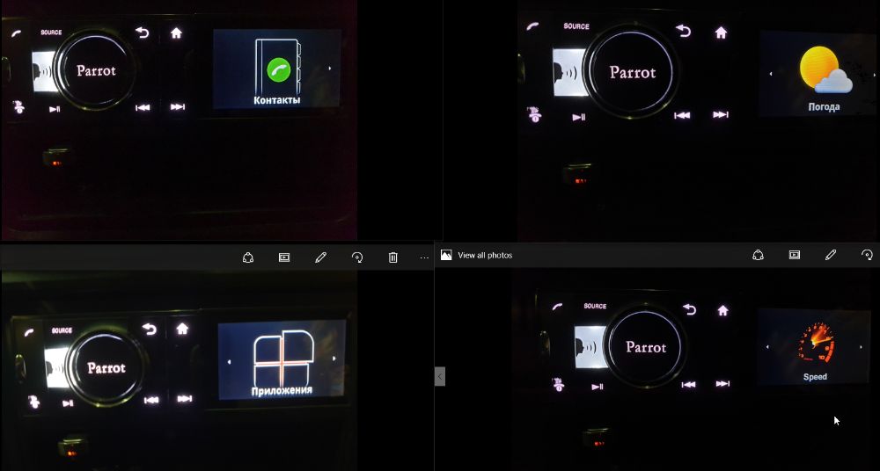Screen dimensions: 880x471
Task: Select SOURCE in the Контакты photo
Action: coord(51,33)
